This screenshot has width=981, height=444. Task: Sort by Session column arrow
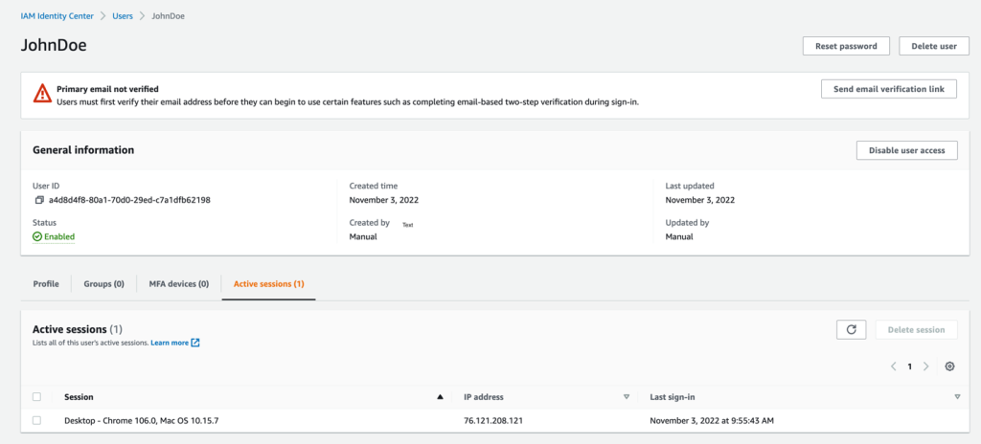click(440, 396)
